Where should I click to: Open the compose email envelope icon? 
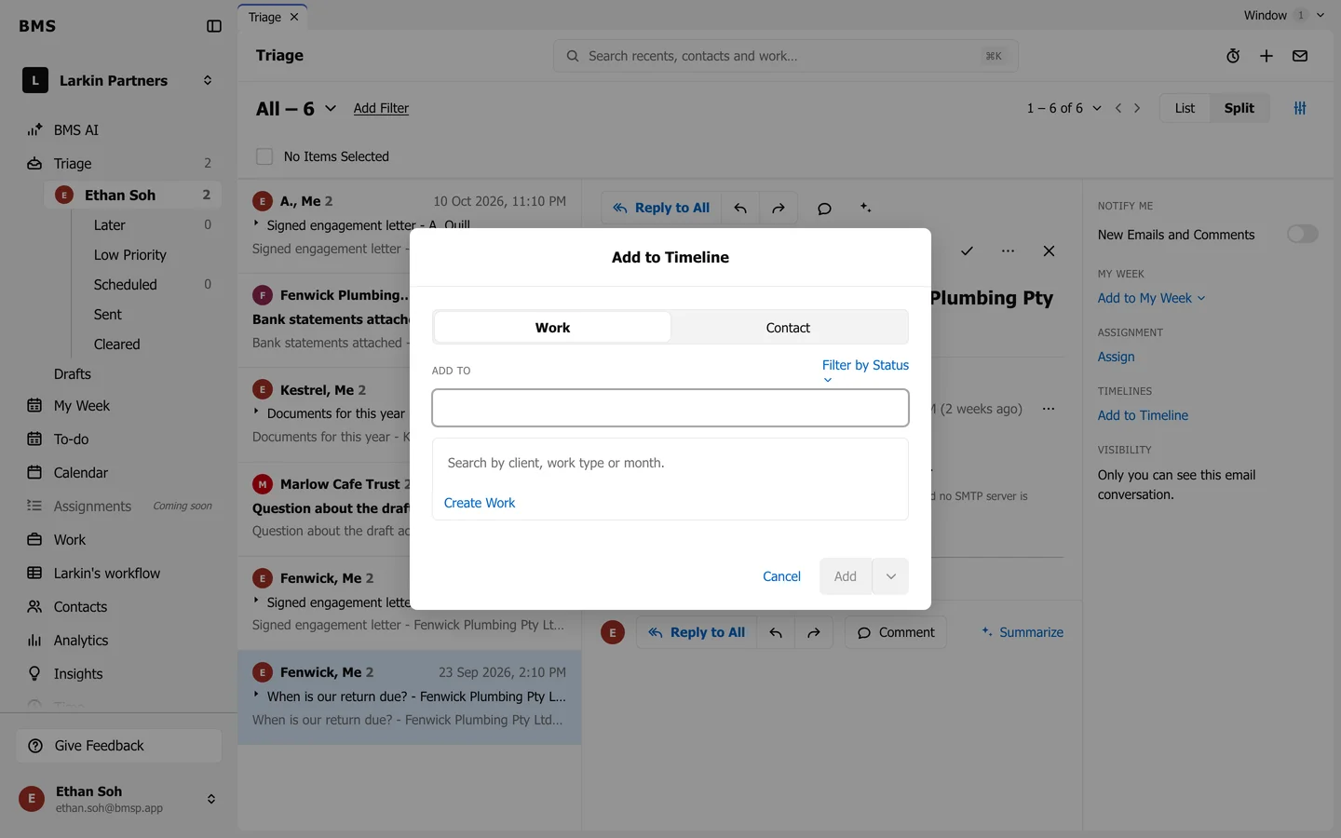click(1300, 56)
